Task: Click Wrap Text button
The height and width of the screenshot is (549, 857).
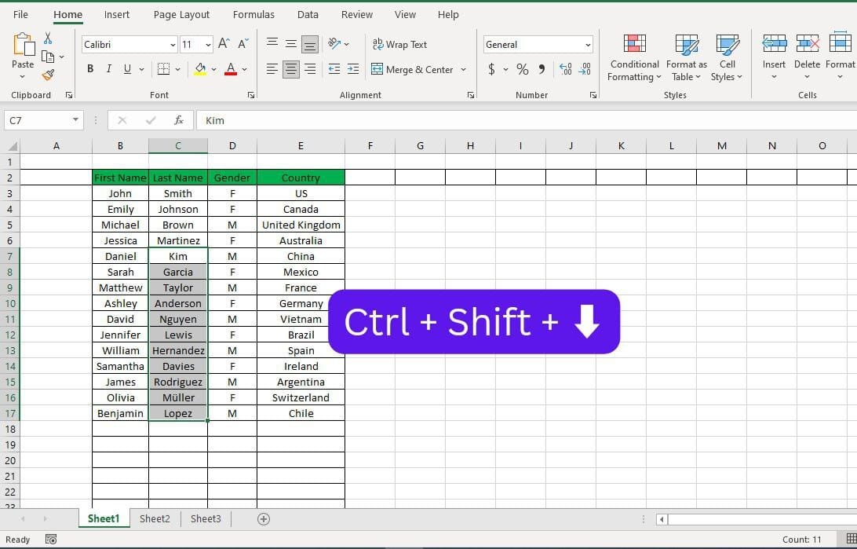Action: [399, 44]
